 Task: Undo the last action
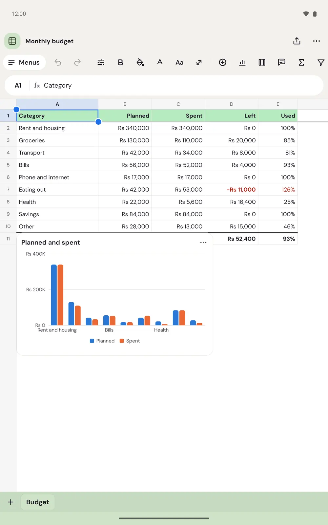click(x=58, y=62)
